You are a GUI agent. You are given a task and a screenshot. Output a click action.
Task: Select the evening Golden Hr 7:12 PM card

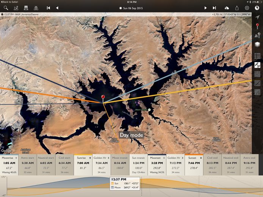(x=175, y=165)
